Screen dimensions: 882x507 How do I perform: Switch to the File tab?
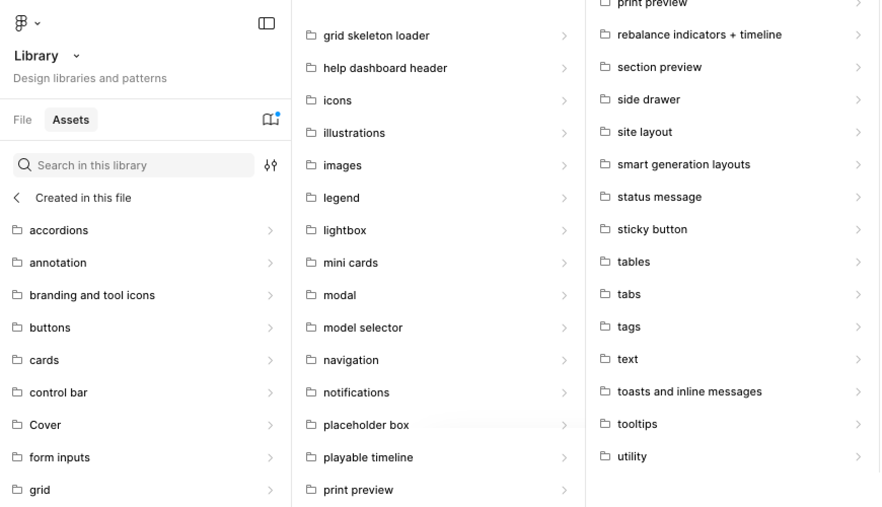[x=22, y=120]
